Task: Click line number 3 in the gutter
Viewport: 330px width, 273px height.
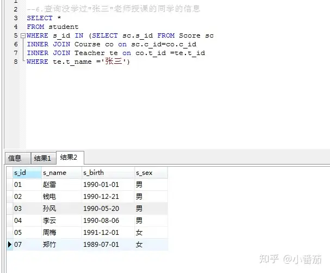Action: 16,18
